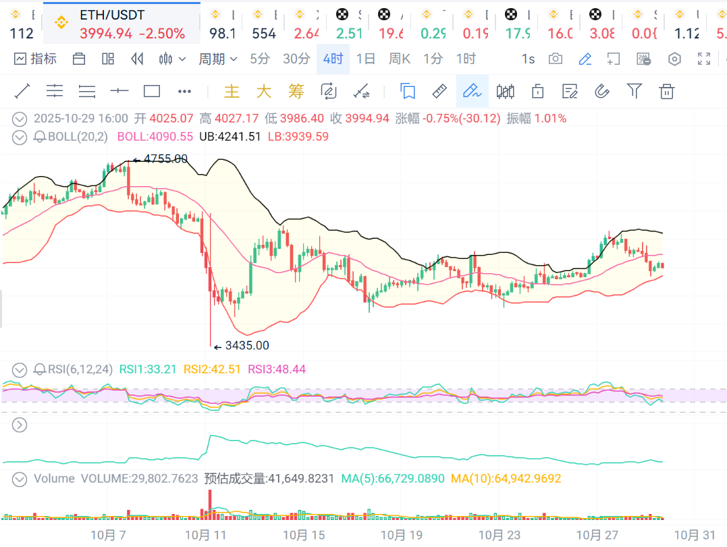Switch to the 1日 timeframe
The image size is (727, 547).
coord(365,59)
